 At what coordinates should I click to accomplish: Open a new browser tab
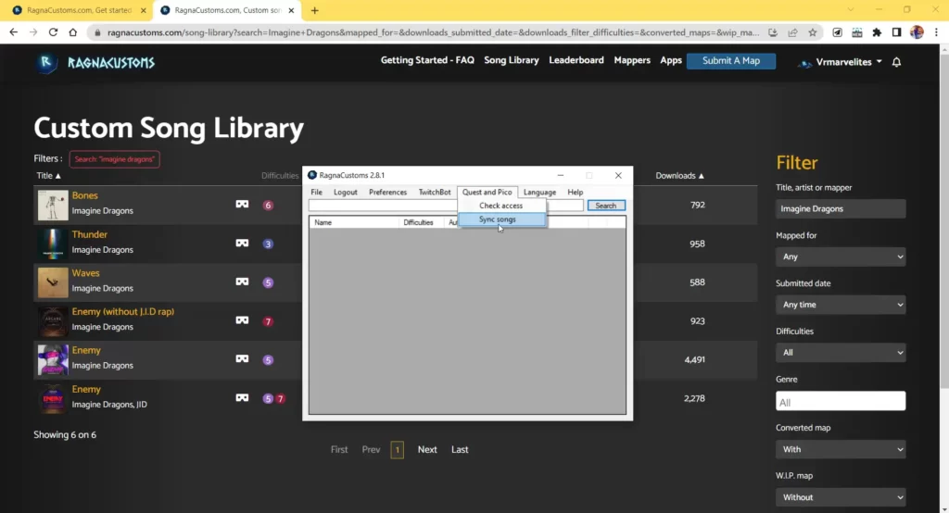click(315, 10)
